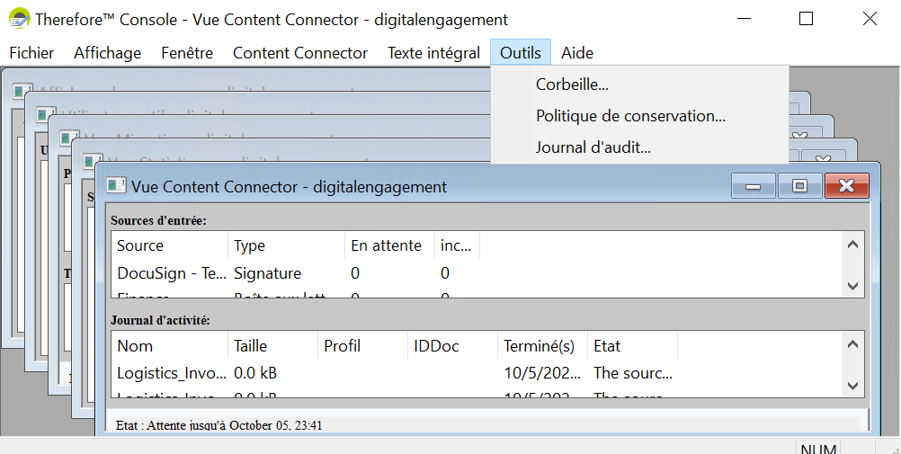This screenshot has width=901, height=454.
Task: Sort input sources by Source column
Action: pyautogui.click(x=170, y=246)
